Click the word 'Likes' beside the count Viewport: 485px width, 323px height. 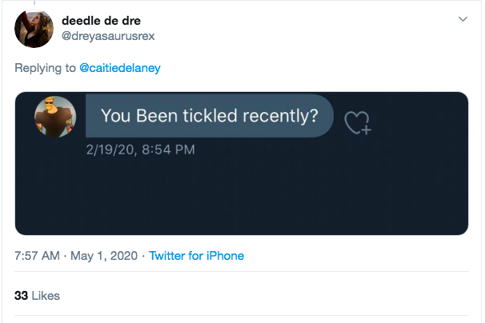click(x=46, y=296)
